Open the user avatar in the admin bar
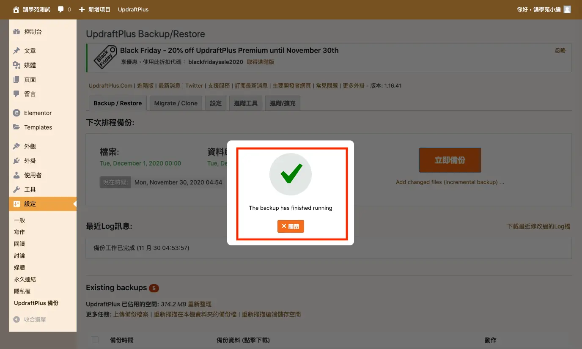This screenshot has height=349, width=582. (567, 9)
